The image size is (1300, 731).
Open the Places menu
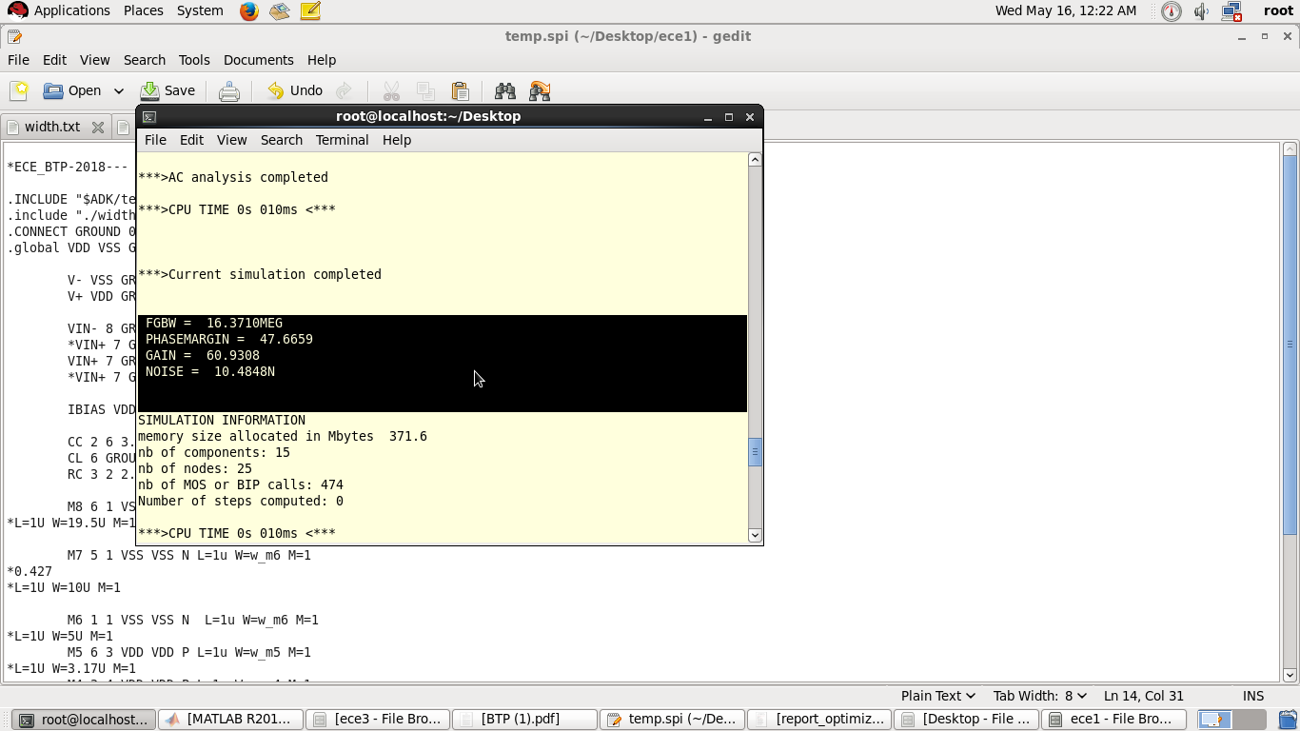click(143, 10)
